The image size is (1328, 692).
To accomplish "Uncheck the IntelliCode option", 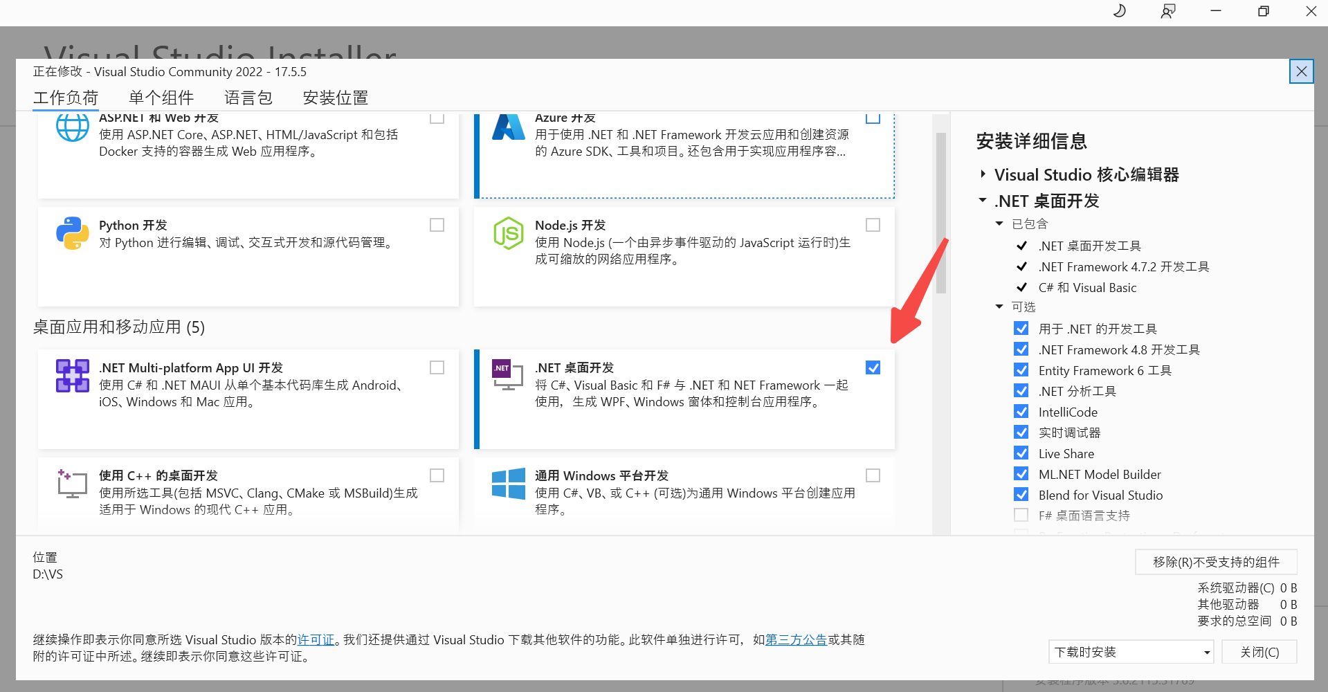I will pos(1021,411).
